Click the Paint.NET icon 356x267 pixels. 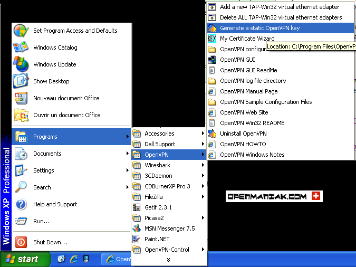(x=137, y=239)
